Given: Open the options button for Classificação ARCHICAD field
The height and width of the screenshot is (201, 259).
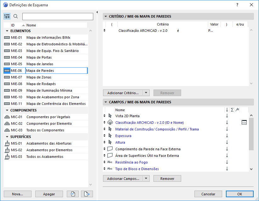Looking at the screenshot, I should (x=244, y=122).
